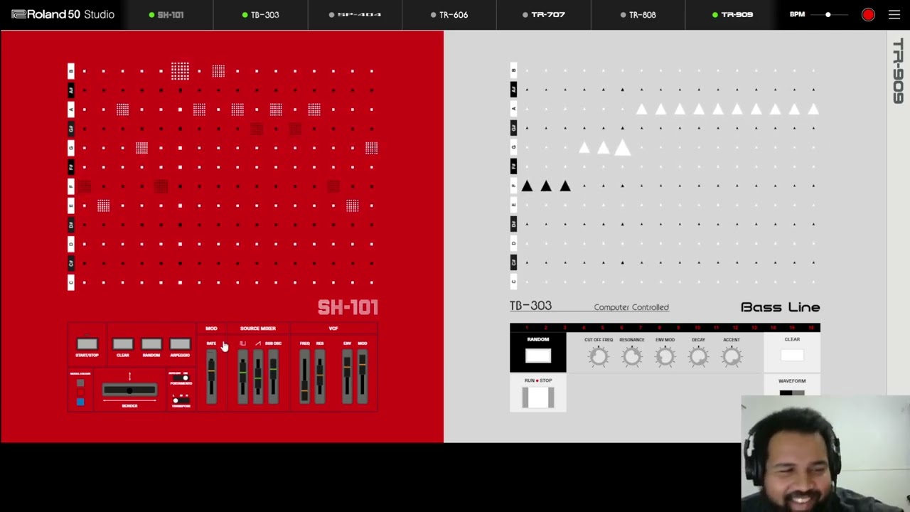This screenshot has width=910, height=512.
Task: Toggle the TB-303 WAVEFORM switch
Action: coord(792,393)
